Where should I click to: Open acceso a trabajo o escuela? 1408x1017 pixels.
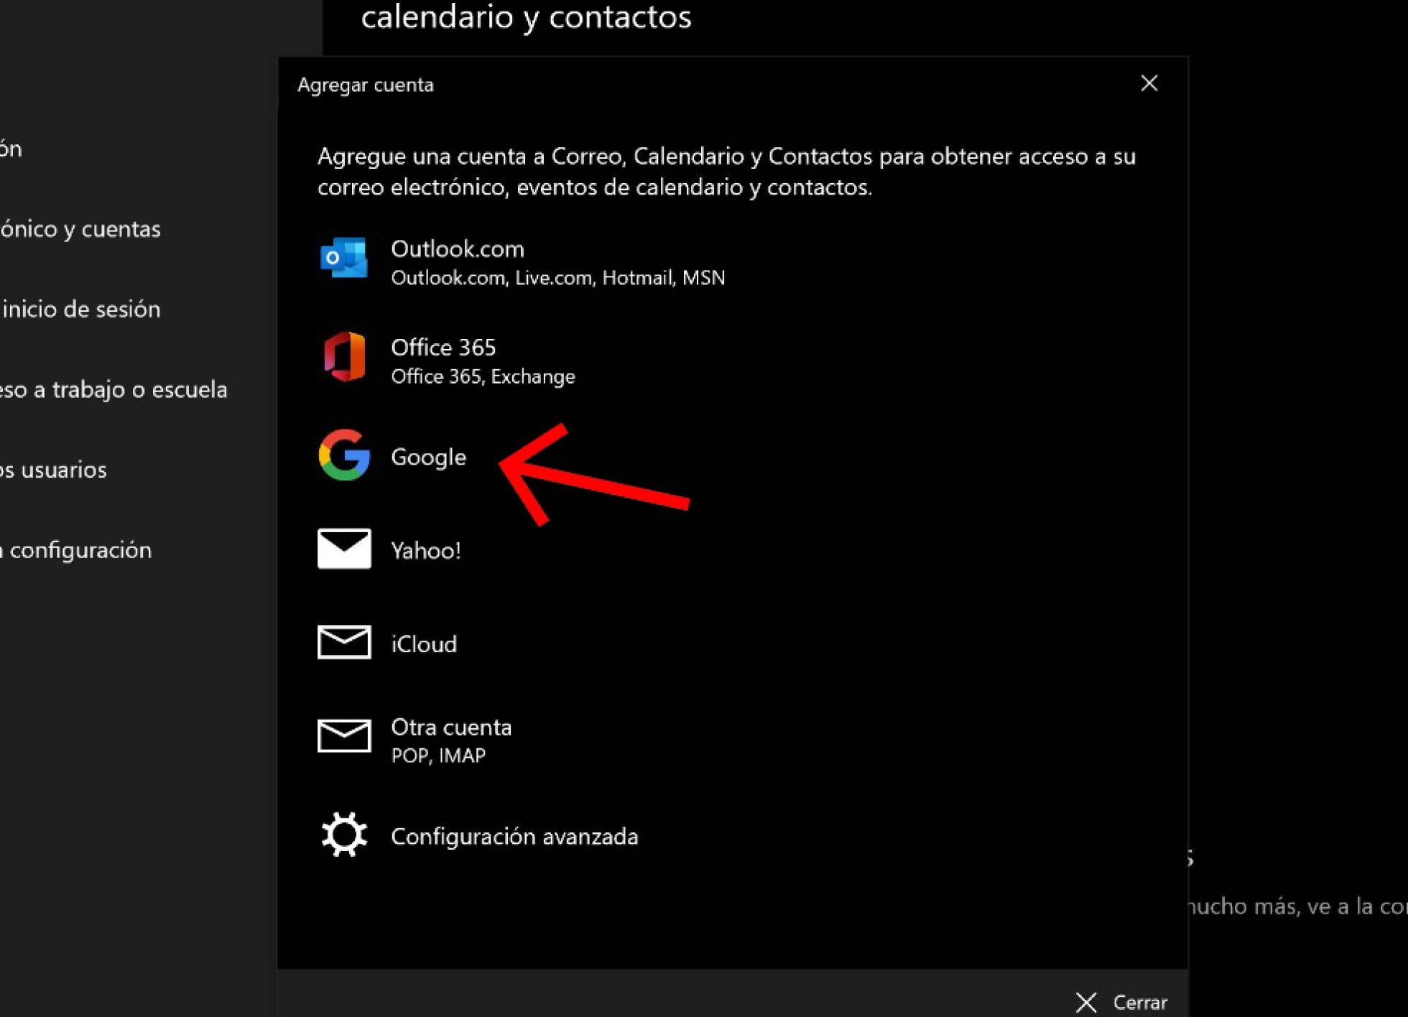coord(114,390)
